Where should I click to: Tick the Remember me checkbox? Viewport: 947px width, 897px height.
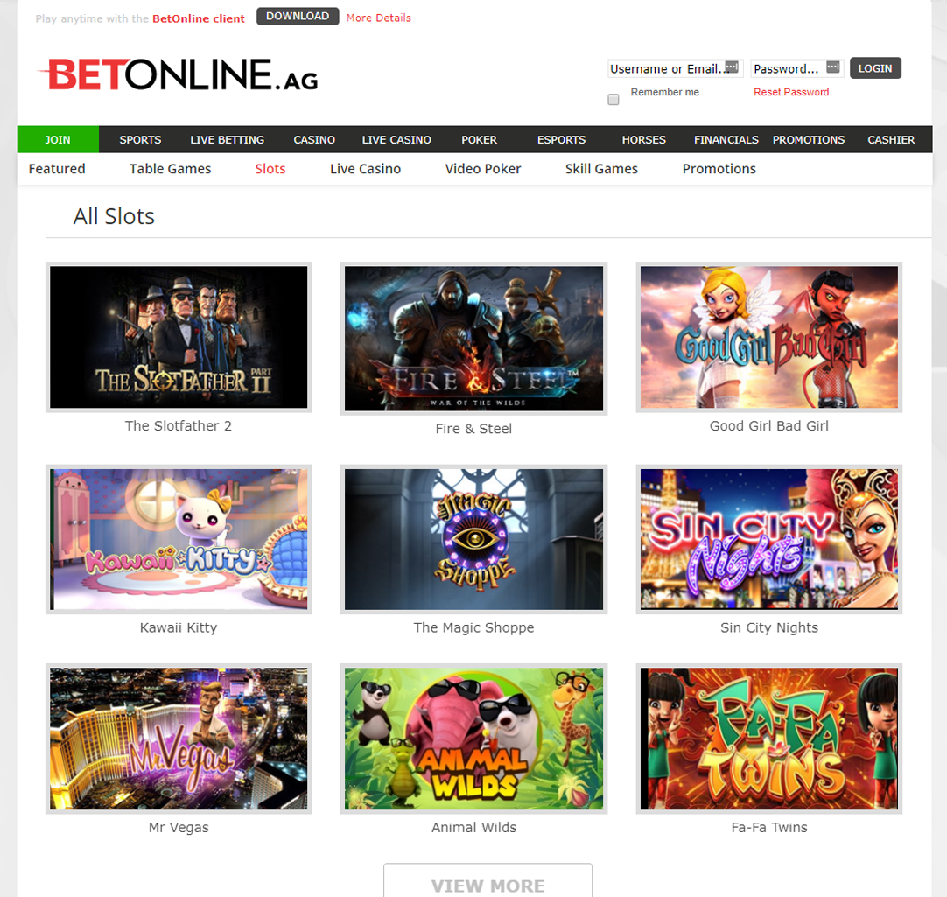click(613, 99)
